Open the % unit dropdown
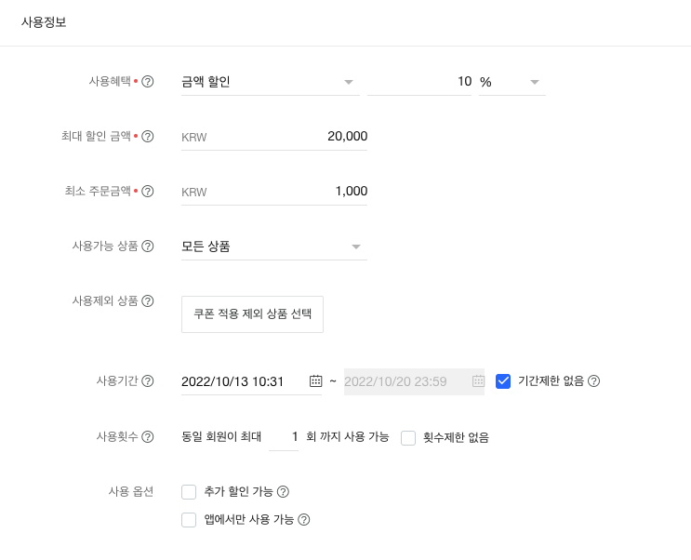Image resolution: width=691 pixels, height=560 pixels. 511,82
